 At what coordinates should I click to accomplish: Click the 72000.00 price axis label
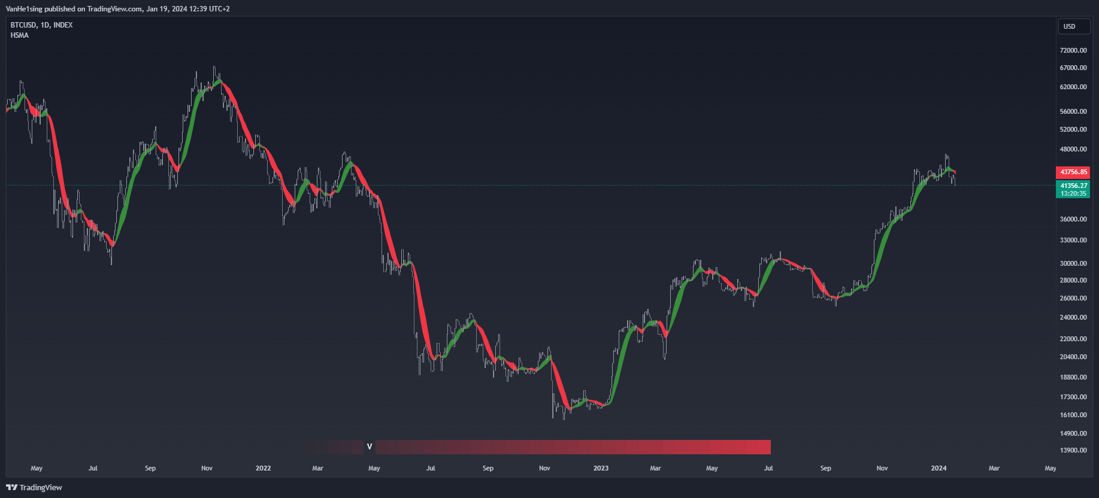pyautogui.click(x=1073, y=50)
